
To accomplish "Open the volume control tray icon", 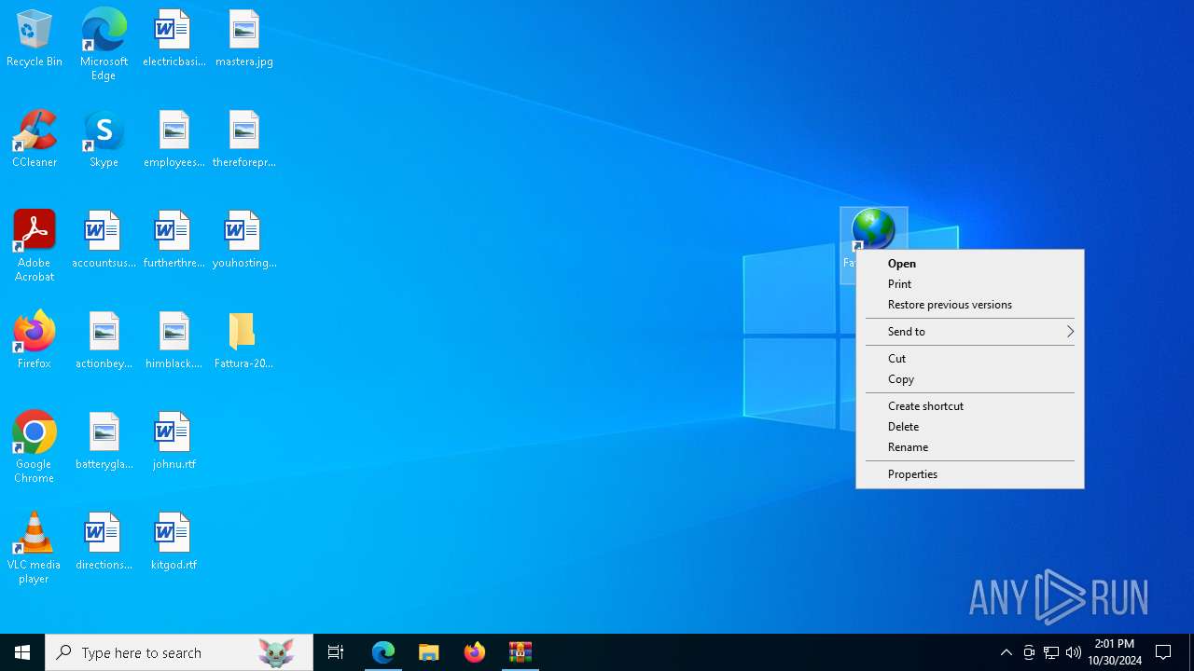I will [x=1074, y=652].
